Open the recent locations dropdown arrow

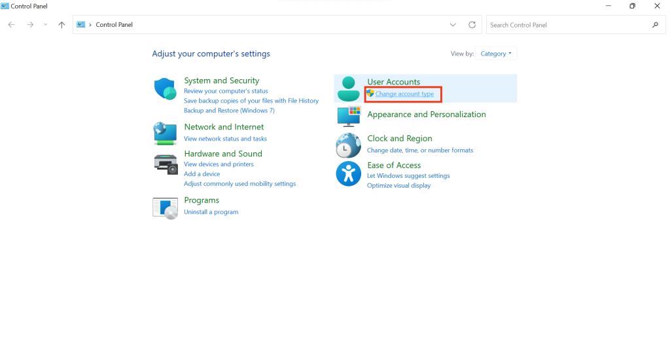point(45,25)
